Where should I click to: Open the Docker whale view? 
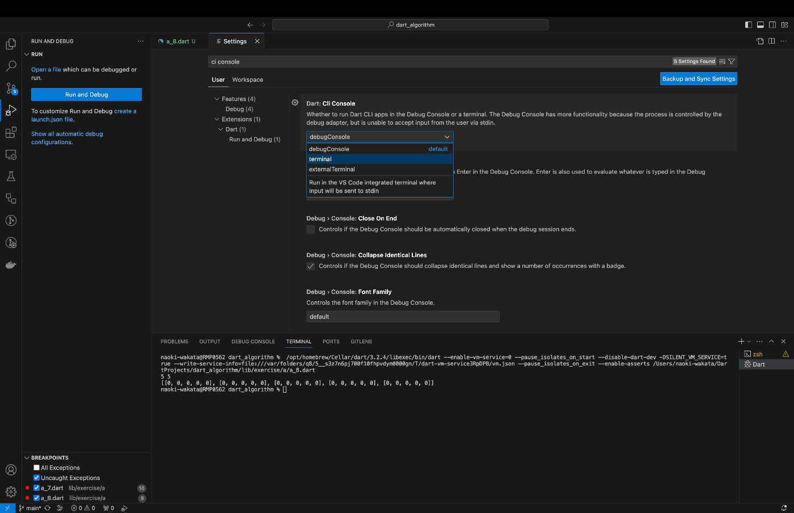coord(11,264)
